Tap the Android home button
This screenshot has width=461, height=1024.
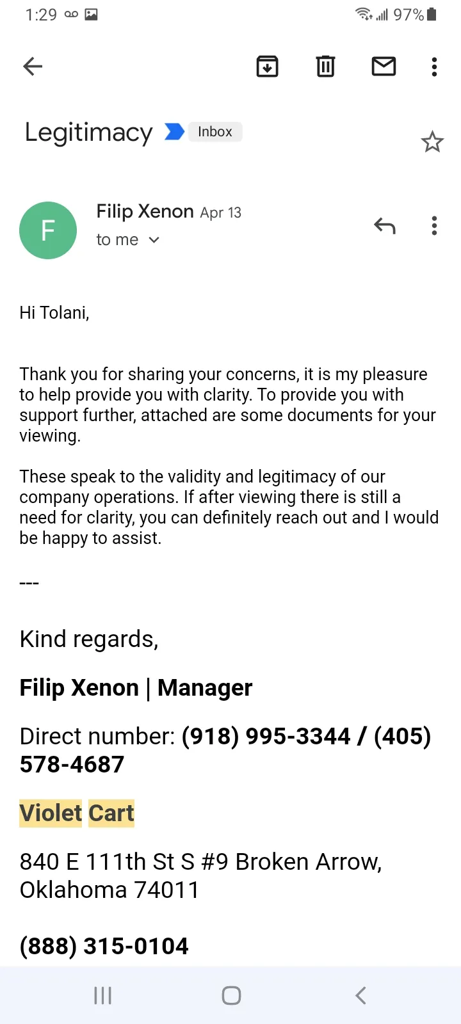tap(231, 995)
